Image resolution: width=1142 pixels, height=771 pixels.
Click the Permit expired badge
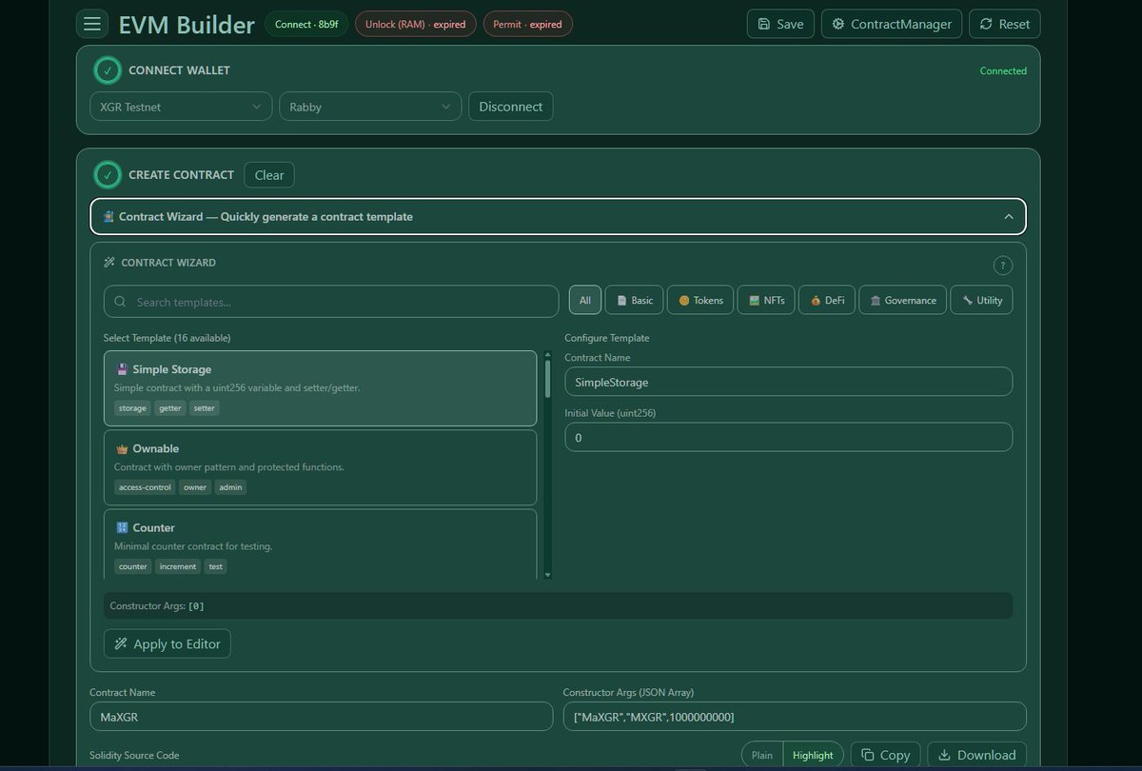(527, 24)
